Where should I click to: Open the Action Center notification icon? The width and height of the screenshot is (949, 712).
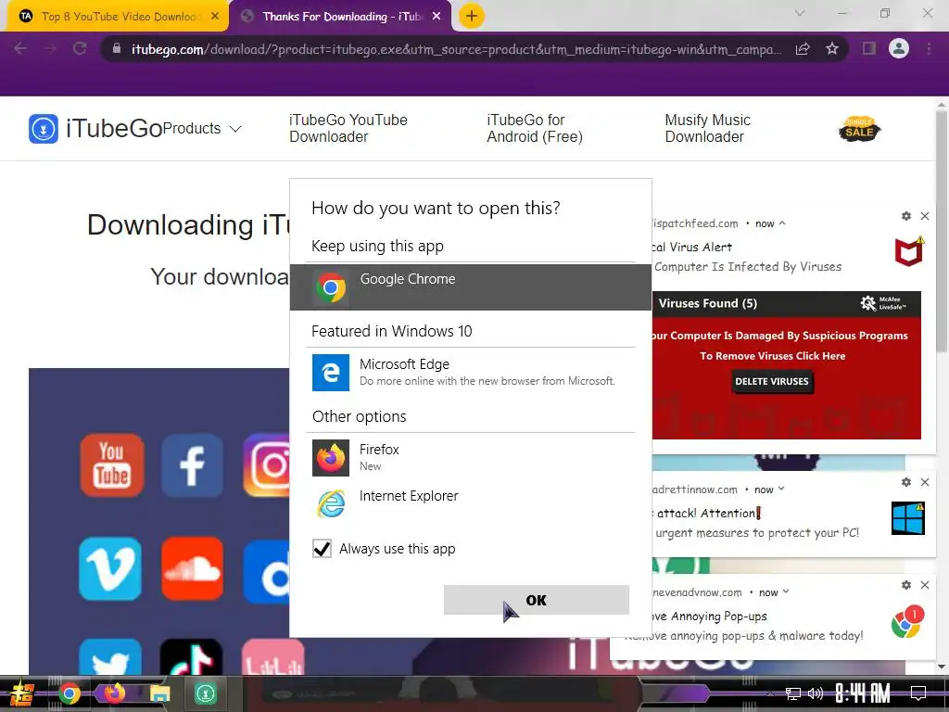pos(918,693)
